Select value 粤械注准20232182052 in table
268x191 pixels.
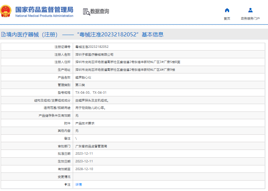[92, 47]
